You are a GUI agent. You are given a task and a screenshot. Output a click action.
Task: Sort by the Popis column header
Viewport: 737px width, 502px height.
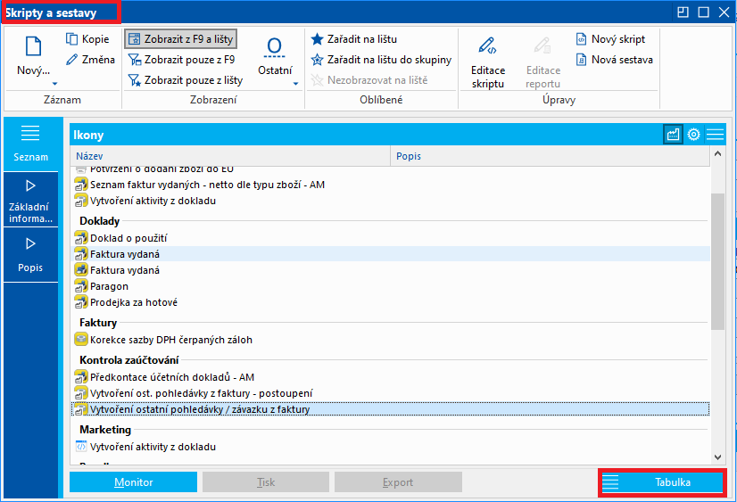[x=550, y=156]
